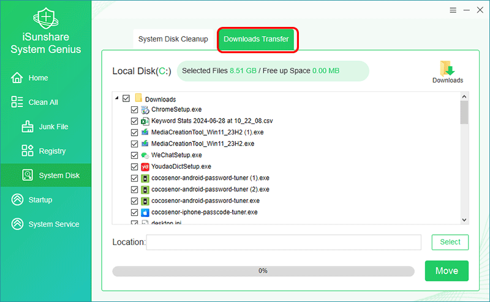Image resolution: width=490 pixels, height=302 pixels.
Task: Click the WeChatSetup.exe green chat icon
Action: (x=145, y=155)
